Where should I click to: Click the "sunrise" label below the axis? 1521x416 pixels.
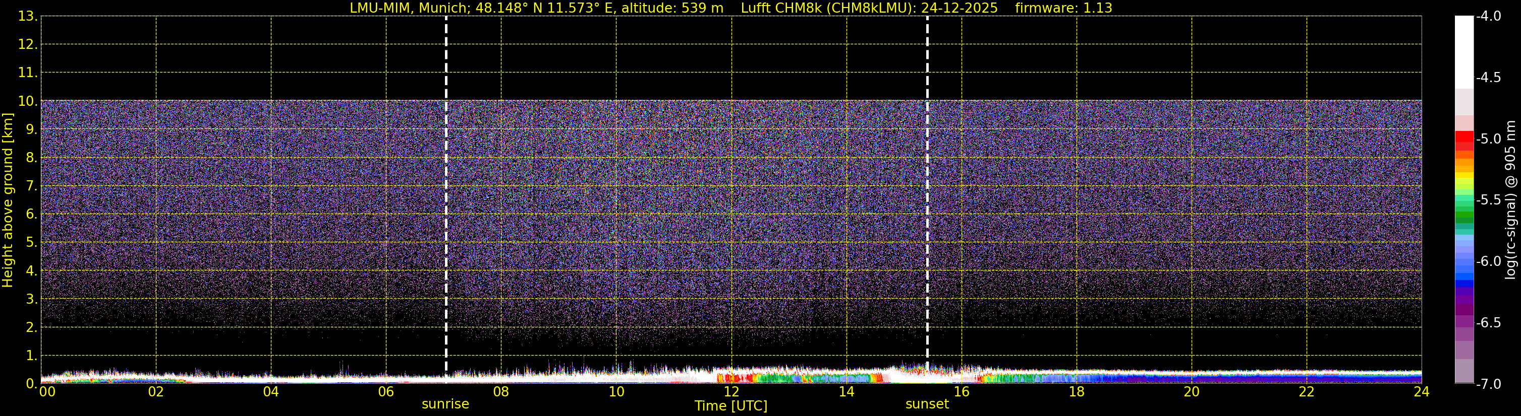[445, 404]
